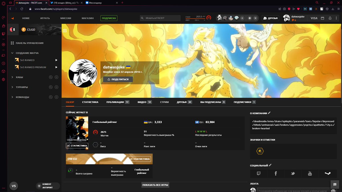Switch to the Стрим tab
Viewport: 342px width, 192px height.
[x=164, y=102]
